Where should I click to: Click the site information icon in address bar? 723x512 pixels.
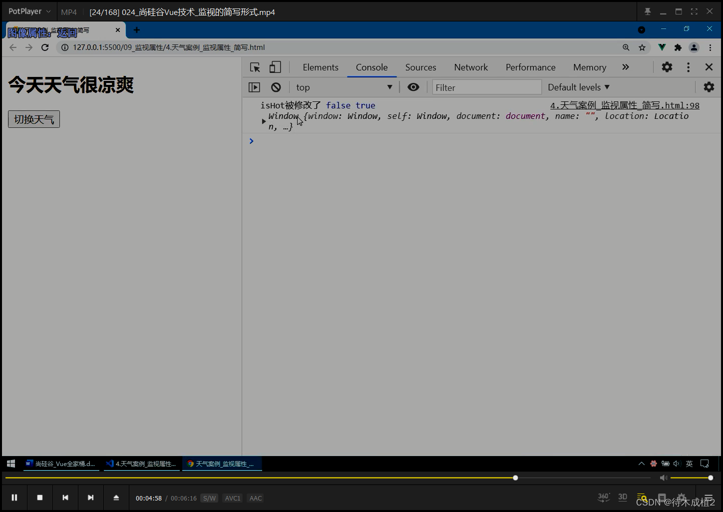click(65, 47)
